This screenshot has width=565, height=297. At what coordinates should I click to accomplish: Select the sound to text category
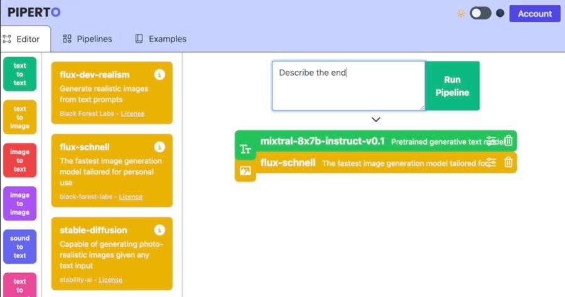coord(20,247)
